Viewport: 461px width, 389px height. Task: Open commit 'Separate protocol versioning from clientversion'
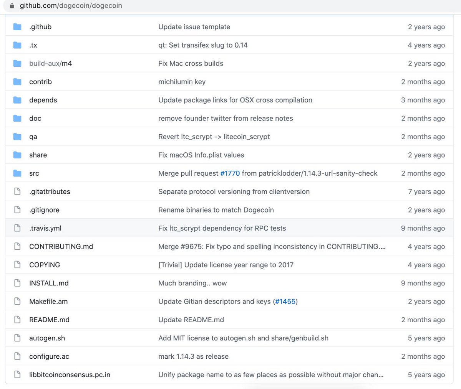pos(234,191)
